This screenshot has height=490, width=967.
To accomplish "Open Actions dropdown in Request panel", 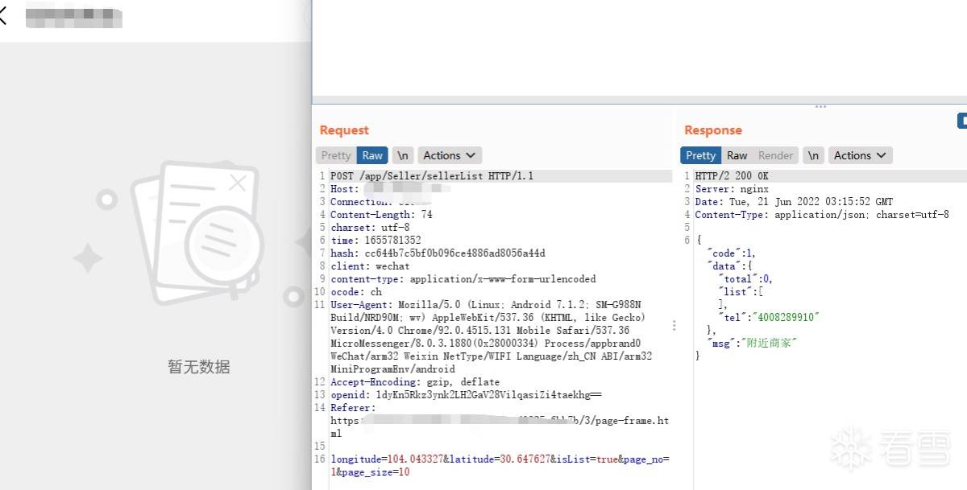I will [x=450, y=155].
